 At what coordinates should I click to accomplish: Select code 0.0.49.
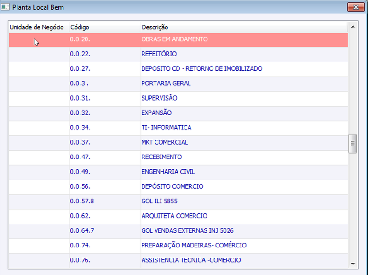[80, 172]
